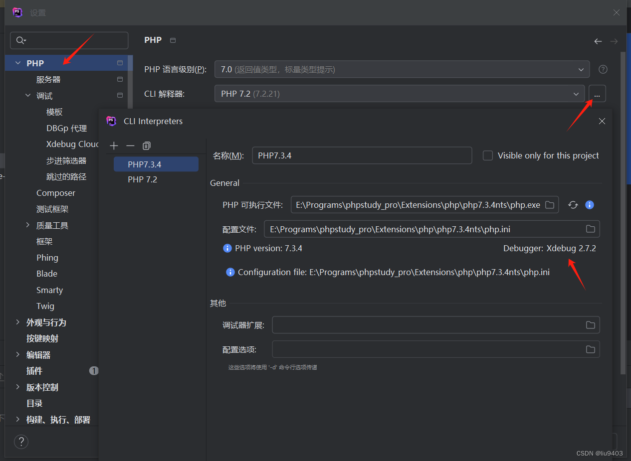
Task: Click the project-level icon beside the PHP heading
Action: click(x=173, y=40)
